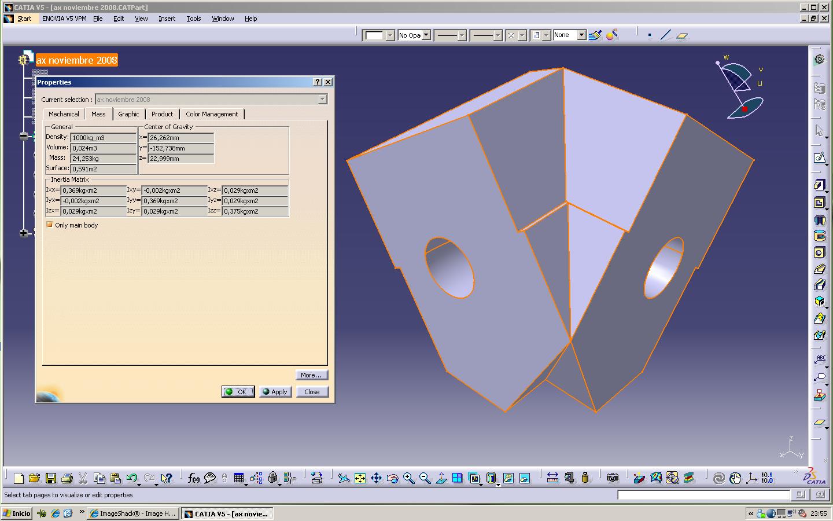
Task: Click the Print icon in bottom toolbar
Action: [x=67, y=478]
